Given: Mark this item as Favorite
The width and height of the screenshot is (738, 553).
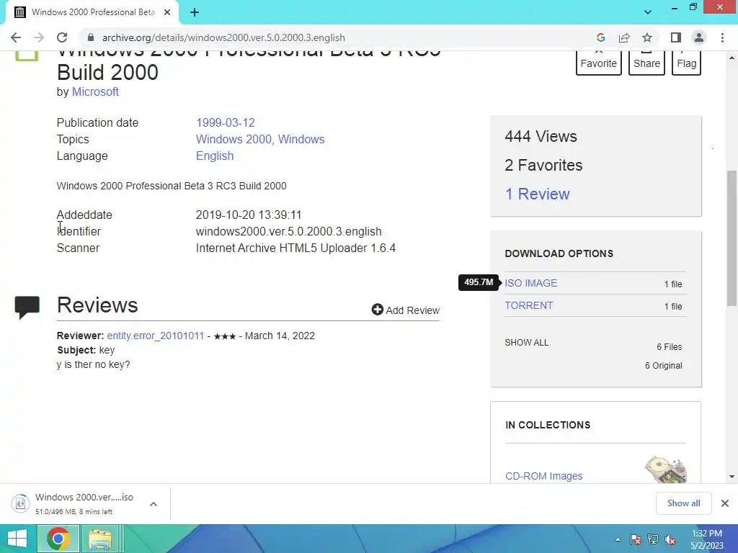Looking at the screenshot, I should click(x=598, y=63).
